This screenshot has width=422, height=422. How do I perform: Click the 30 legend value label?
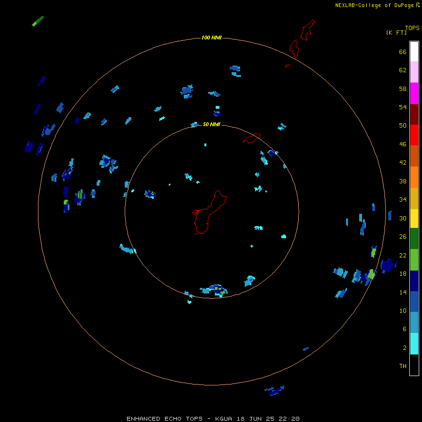tap(403, 218)
